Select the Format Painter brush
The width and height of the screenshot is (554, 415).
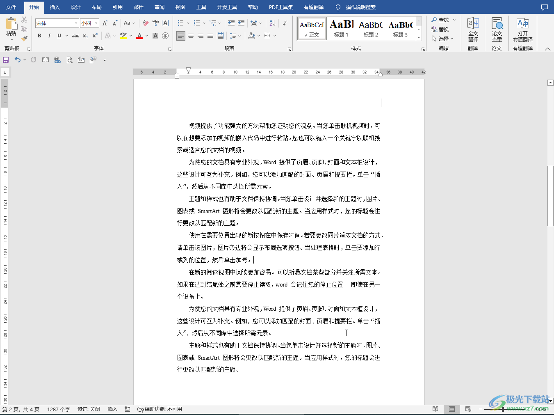point(24,38)
